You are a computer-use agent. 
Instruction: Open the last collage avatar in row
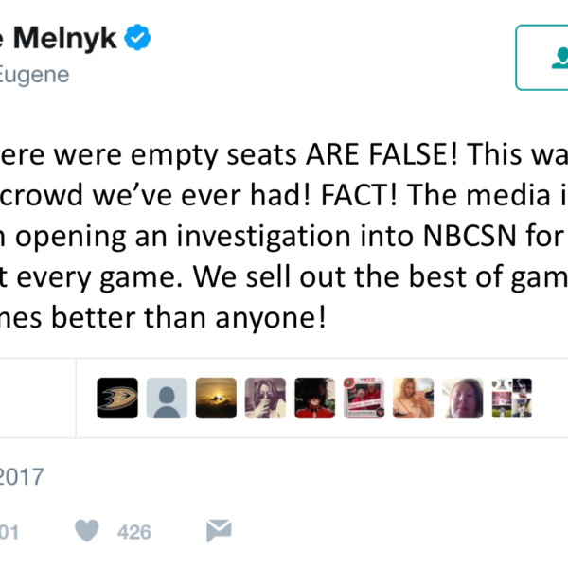pos(511,399)
